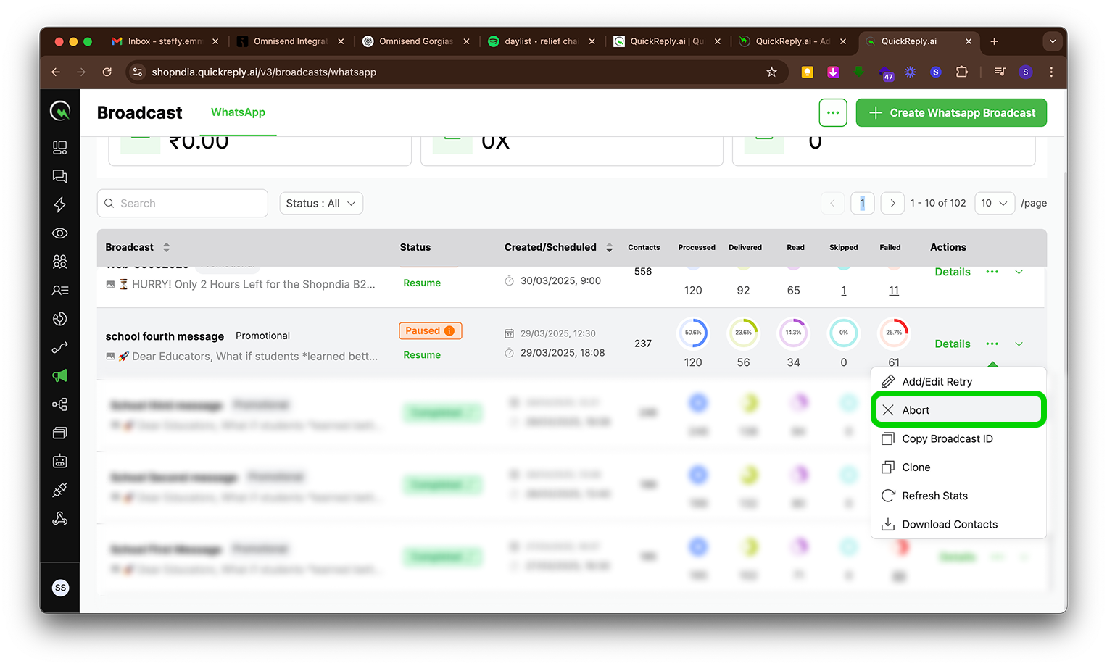Open the broadcast megaphone sidebar icon
The image size is (1107, 666).
[60, 375]
